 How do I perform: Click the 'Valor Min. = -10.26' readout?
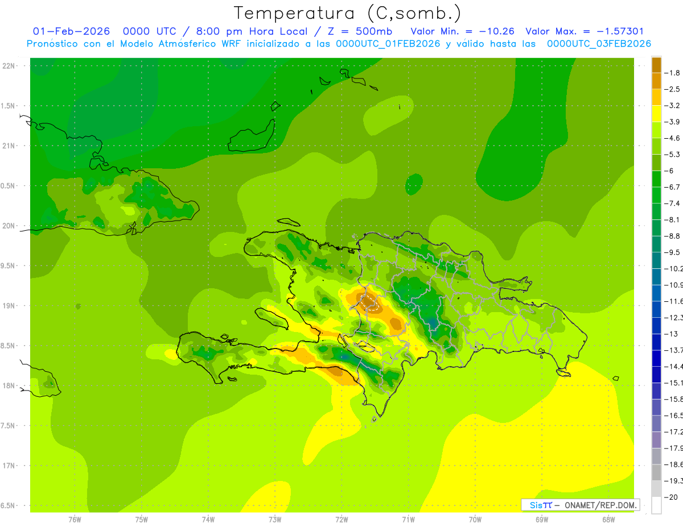[462, 31]
